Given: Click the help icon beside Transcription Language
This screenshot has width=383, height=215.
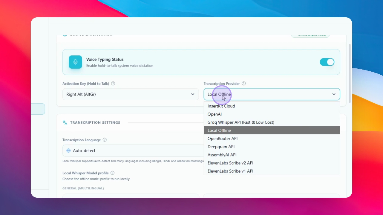Looking at the screenshot, I should [105, 140].
